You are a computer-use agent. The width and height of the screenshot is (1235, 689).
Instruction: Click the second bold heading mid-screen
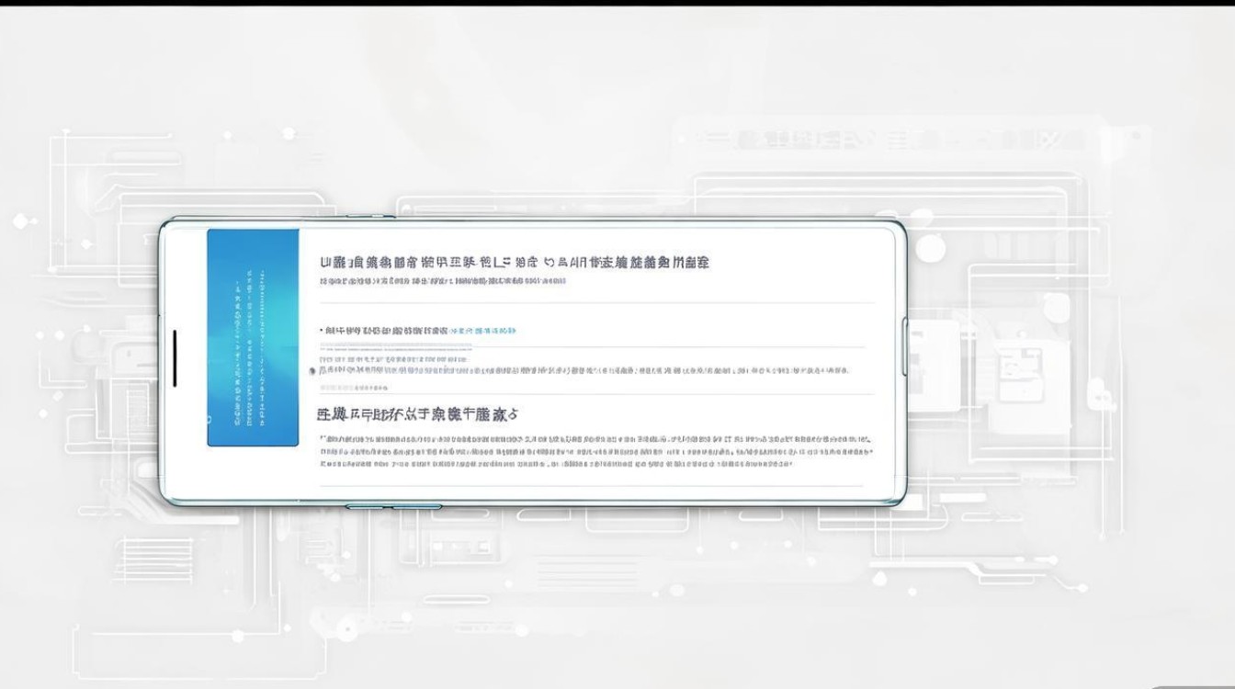418,415
